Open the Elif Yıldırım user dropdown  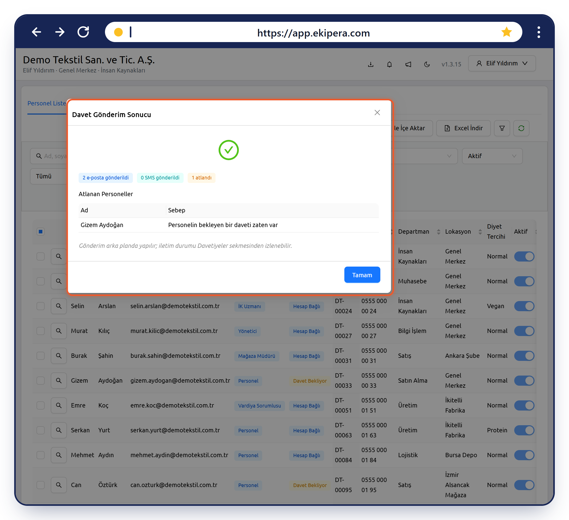502,63
